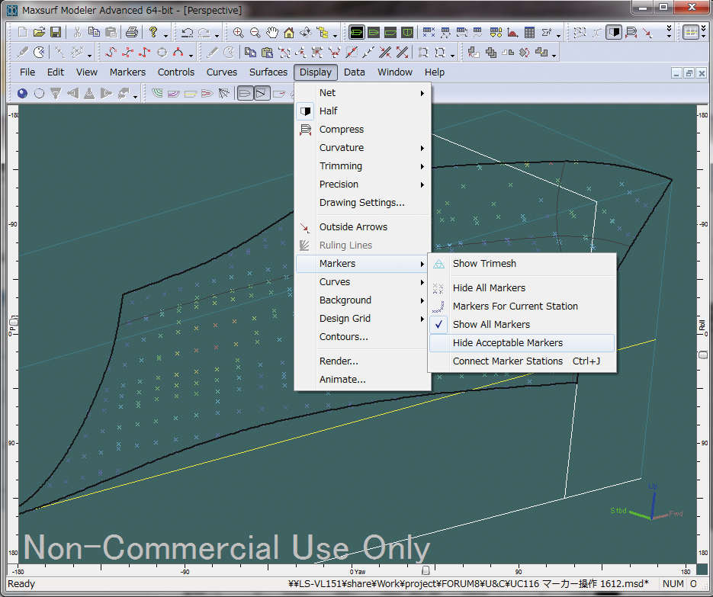
Task: Choose Hide Acceptable Markers
Action: pos(522,343)
